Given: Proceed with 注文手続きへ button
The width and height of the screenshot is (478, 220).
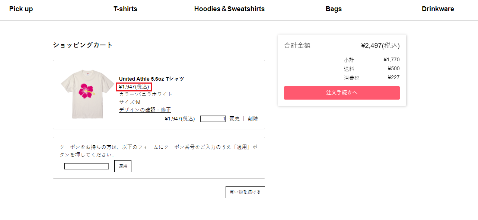Looking at the screenshot, I should [x=342, y=93].
